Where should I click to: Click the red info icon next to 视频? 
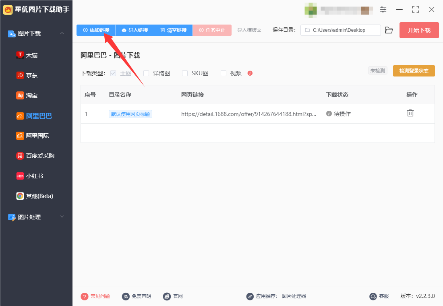(x=250, y=73)
